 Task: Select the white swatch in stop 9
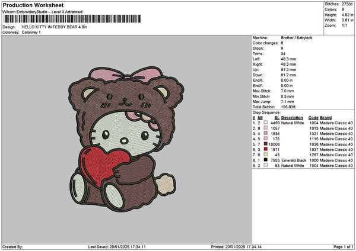coord(266,165)
